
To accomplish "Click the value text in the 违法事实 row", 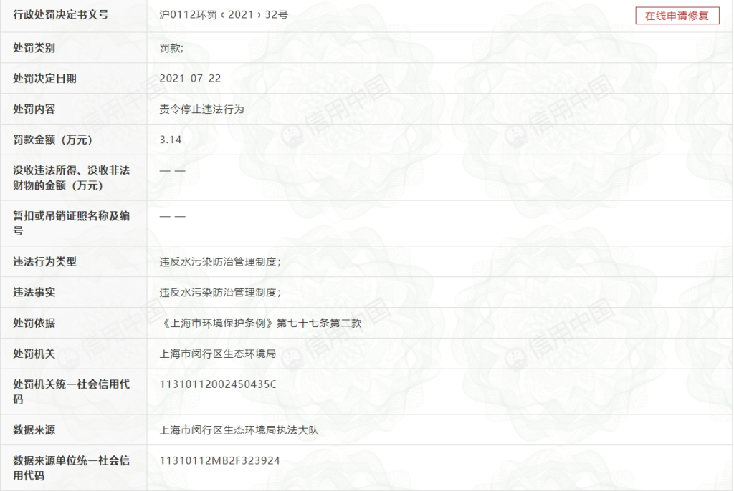I will (220, 292).
